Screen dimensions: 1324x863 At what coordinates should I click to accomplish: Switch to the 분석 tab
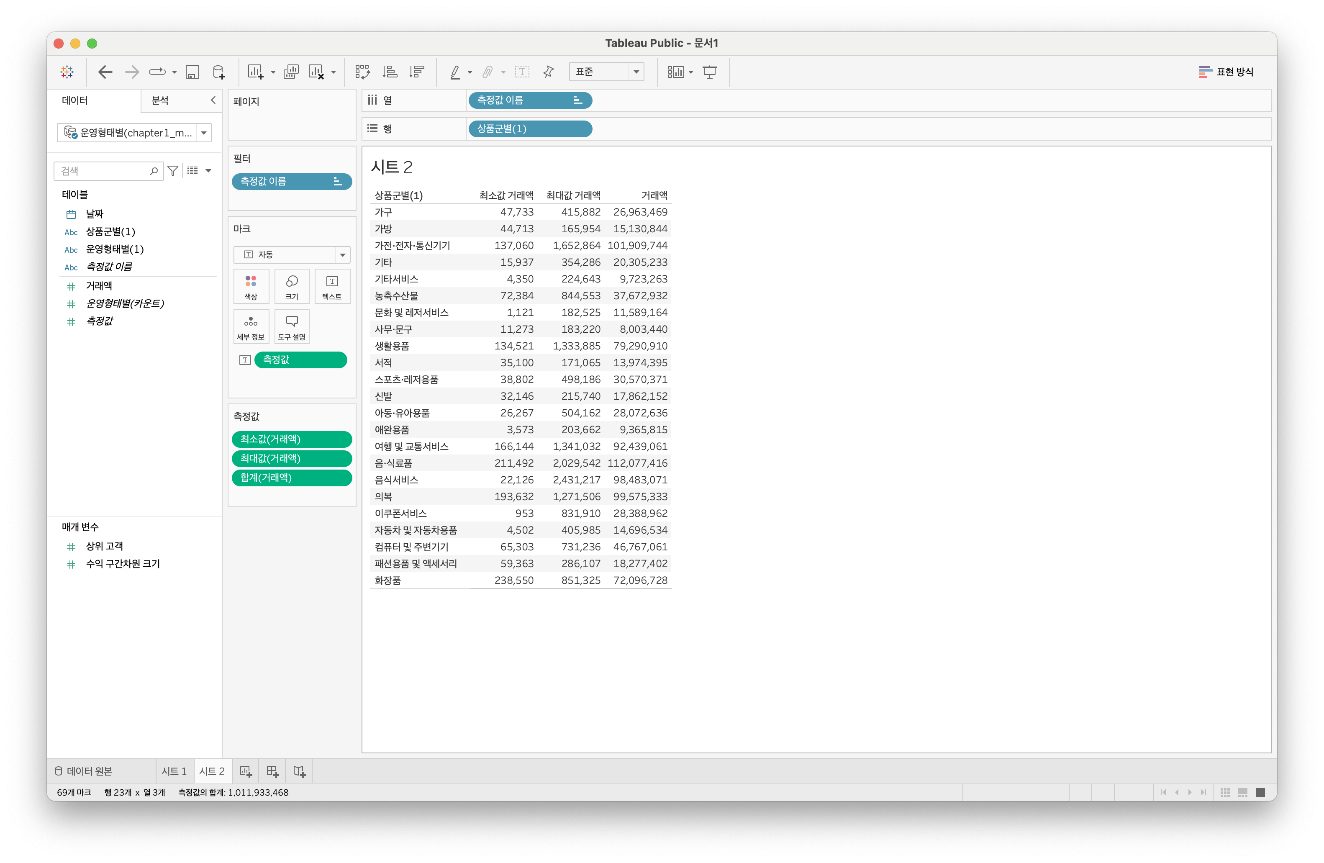pyautogui.click(x=160, y=101)
